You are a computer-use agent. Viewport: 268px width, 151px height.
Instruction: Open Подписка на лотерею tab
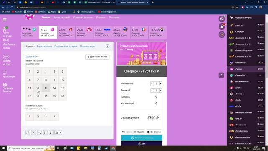(x=66, y=47)
